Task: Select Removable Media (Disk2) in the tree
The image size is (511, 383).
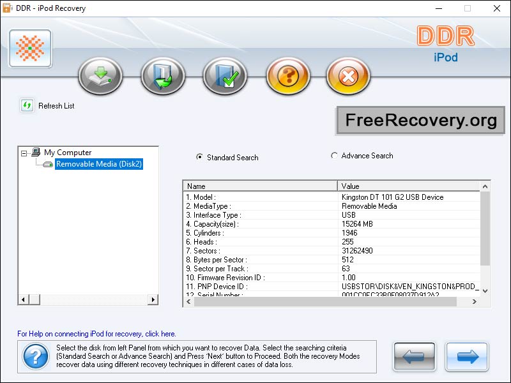Action: coord(98,163)
